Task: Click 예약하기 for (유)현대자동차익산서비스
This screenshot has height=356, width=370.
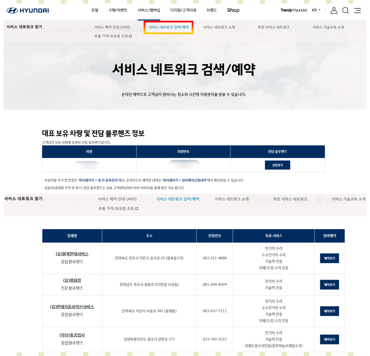Action: tap(329, 311)
